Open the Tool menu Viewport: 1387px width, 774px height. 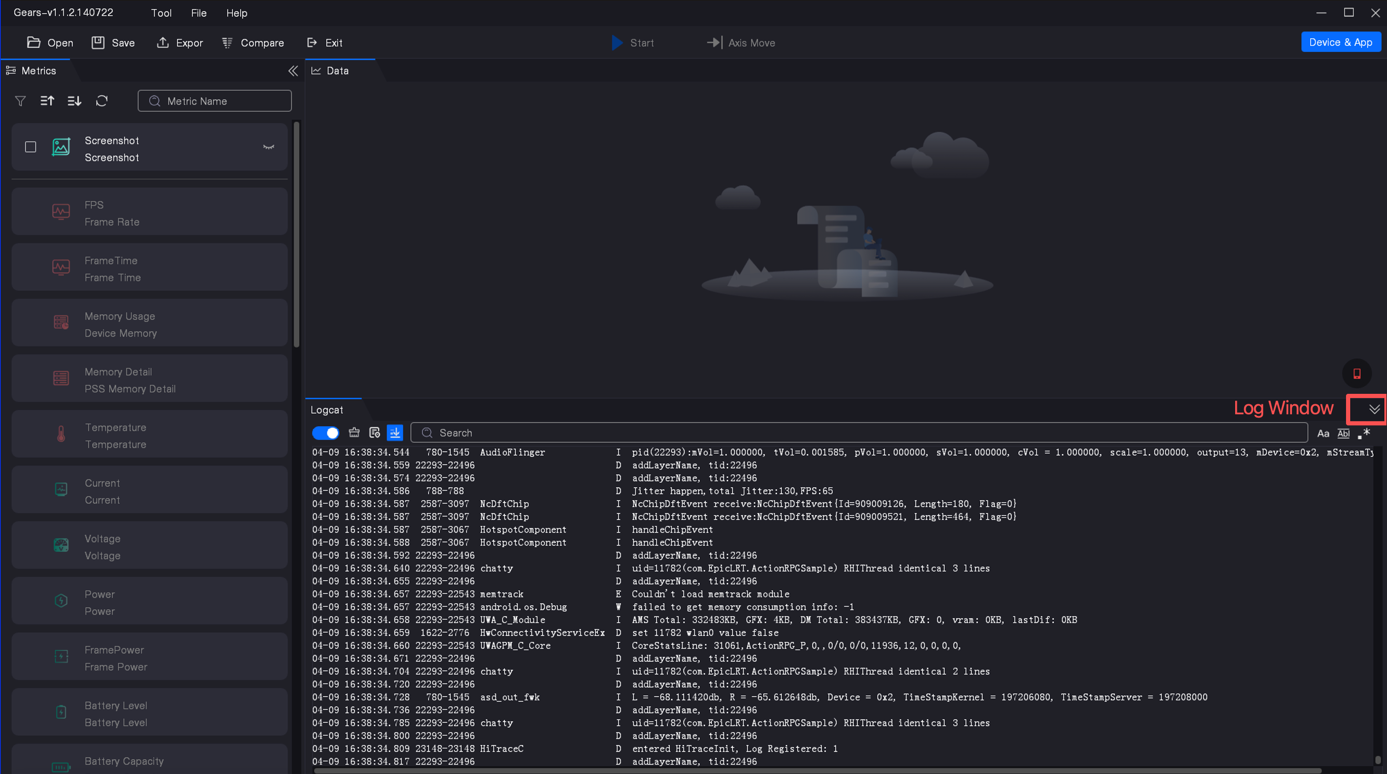point(161,13)
